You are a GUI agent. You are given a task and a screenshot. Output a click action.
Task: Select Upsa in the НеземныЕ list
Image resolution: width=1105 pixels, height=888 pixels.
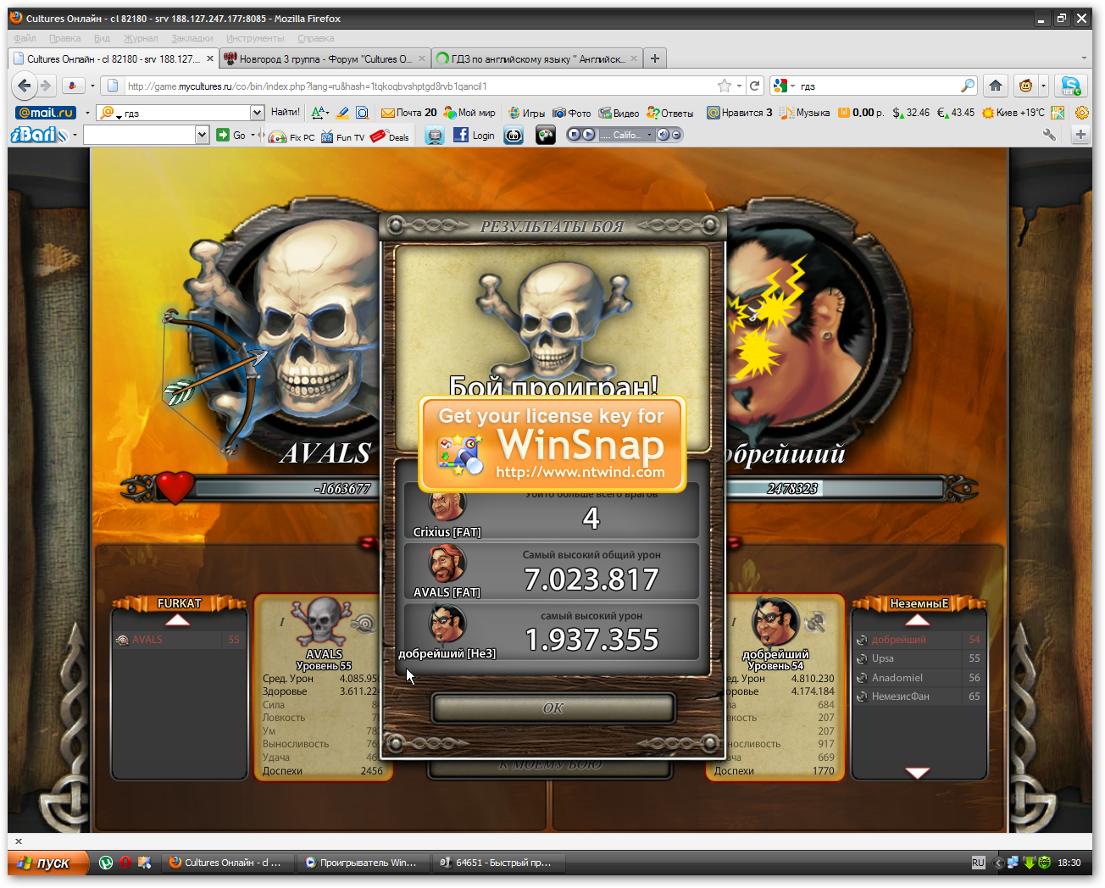919,658
